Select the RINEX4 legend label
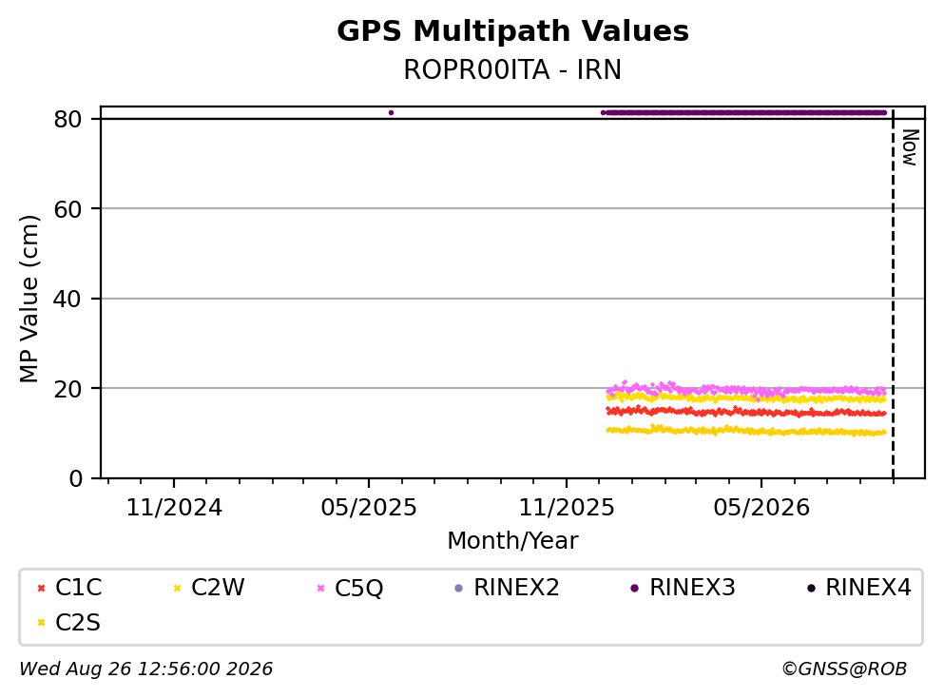This screenshot has width=944, height=698. coord(868,588)
